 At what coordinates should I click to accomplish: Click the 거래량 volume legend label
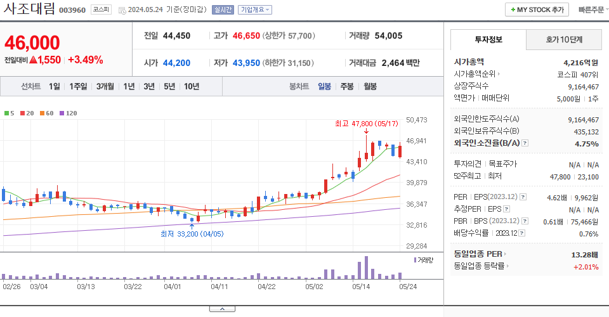pyautogui.click(x=423, y=260)
